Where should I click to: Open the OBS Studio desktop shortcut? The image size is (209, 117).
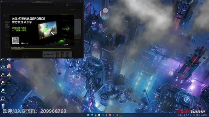tap(3, 98)
